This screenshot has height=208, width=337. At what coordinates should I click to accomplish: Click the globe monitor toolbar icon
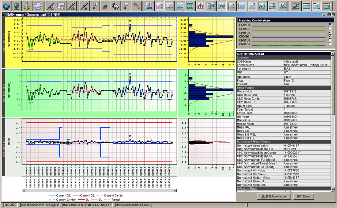click(x=17, y=6)
